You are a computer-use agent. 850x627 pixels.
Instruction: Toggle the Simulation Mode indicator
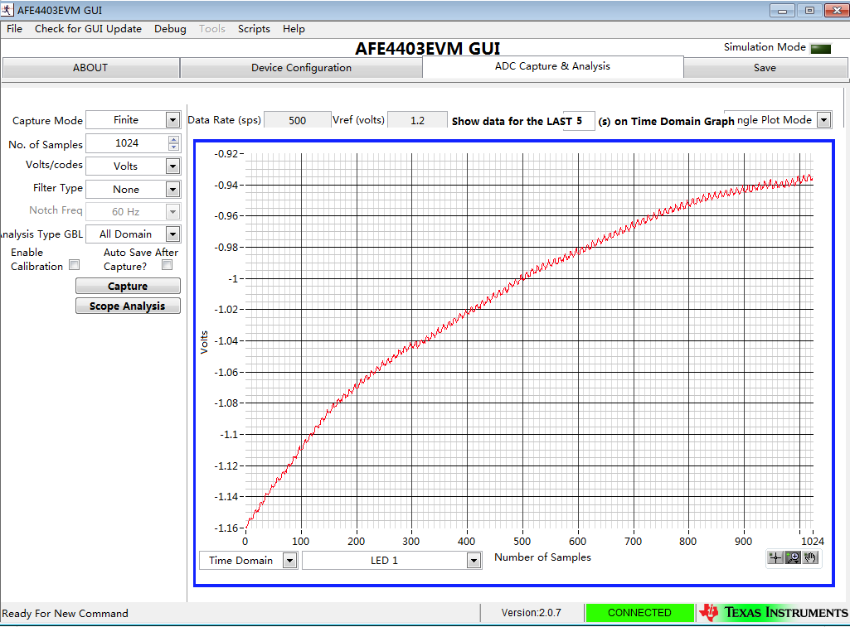[821, 49]
